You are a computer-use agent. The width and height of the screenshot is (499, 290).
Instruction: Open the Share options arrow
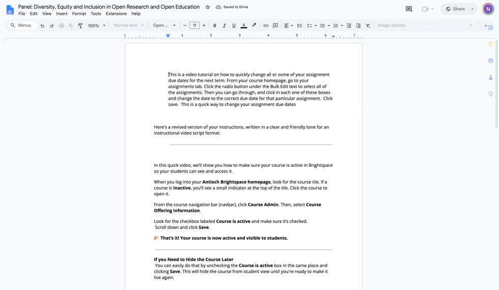point(473,9)
